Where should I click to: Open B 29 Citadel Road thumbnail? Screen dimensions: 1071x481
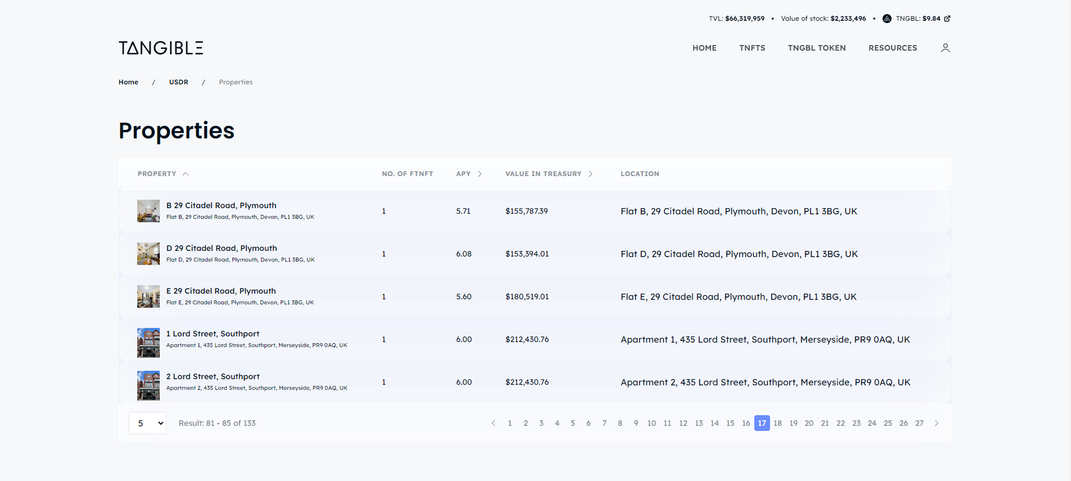[x=148, y=211]
